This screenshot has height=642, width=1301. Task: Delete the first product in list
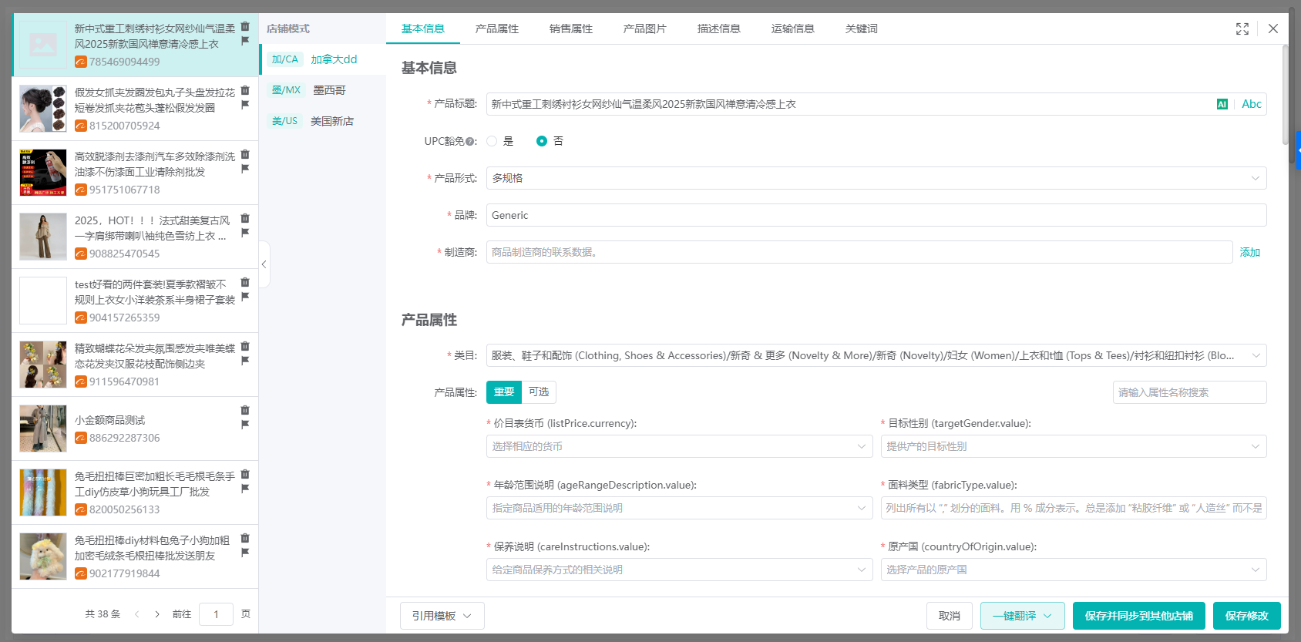pos(245,26)
